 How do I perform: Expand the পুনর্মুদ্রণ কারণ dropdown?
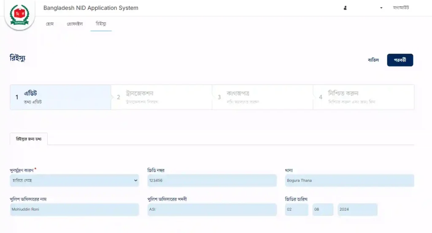click(74, 180)
